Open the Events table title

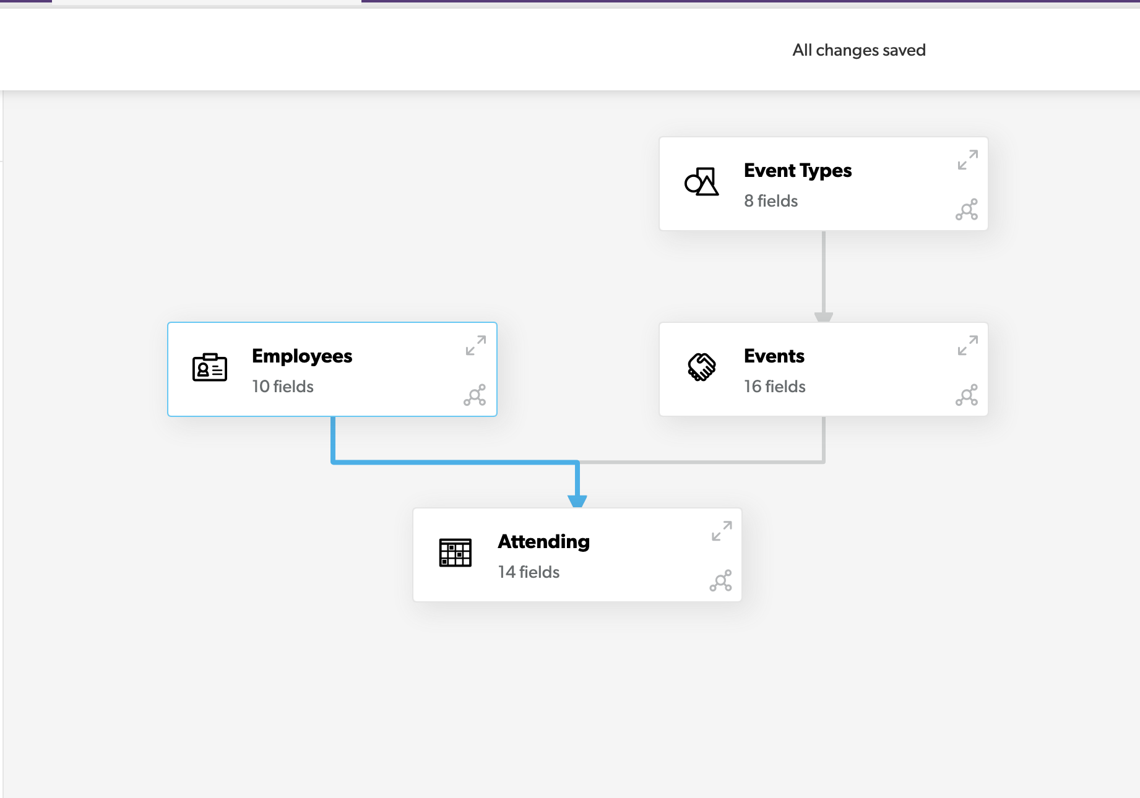point(774,356)
